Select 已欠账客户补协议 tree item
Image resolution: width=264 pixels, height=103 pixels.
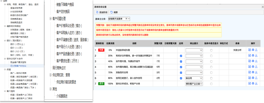tap(18, 66)
